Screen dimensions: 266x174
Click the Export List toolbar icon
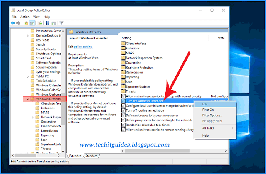click(x=40, y=23)
